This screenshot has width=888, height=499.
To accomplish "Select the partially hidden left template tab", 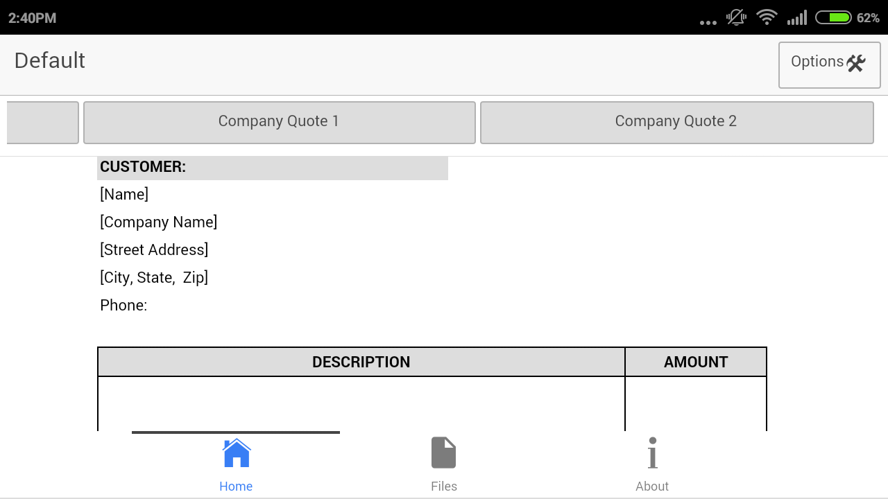I will 42,122.
